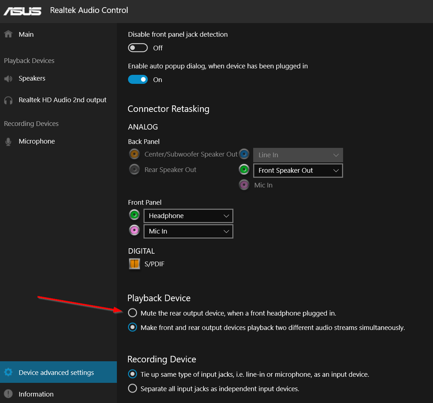Screen dimensions: 433x403
Task: Click the green front panel Headphone jack
Action: pos(134,215)
